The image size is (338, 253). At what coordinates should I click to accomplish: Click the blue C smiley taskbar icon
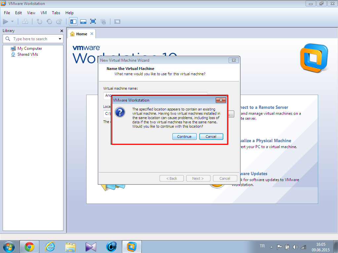click(111, 247)
